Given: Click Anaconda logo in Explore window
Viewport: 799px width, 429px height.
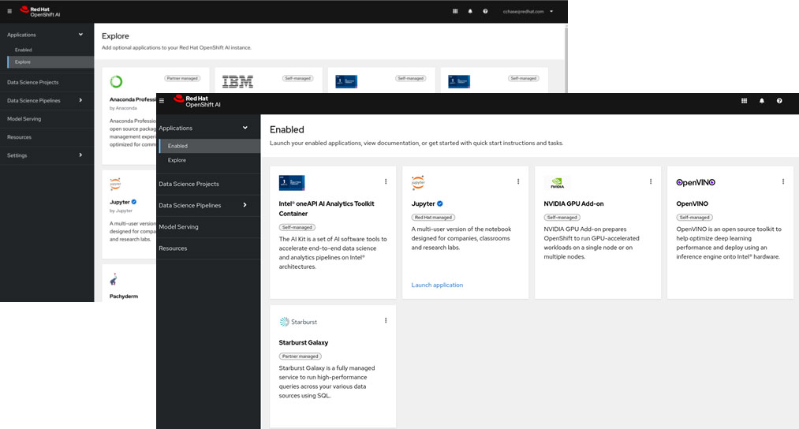Looking at the screenshot, I should [116, 81].
